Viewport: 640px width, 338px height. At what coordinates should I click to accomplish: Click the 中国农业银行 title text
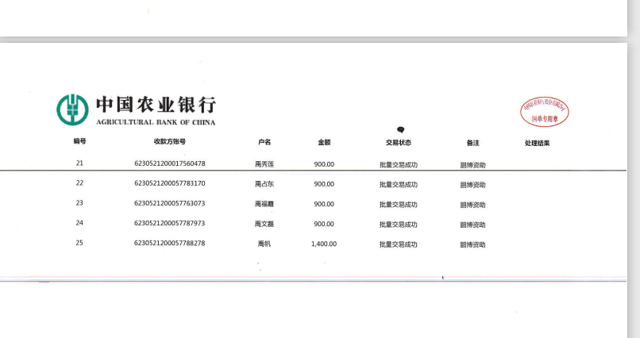point(156,105)
